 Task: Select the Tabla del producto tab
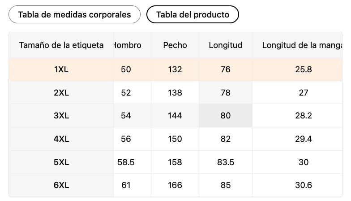[x=193, y=14]
